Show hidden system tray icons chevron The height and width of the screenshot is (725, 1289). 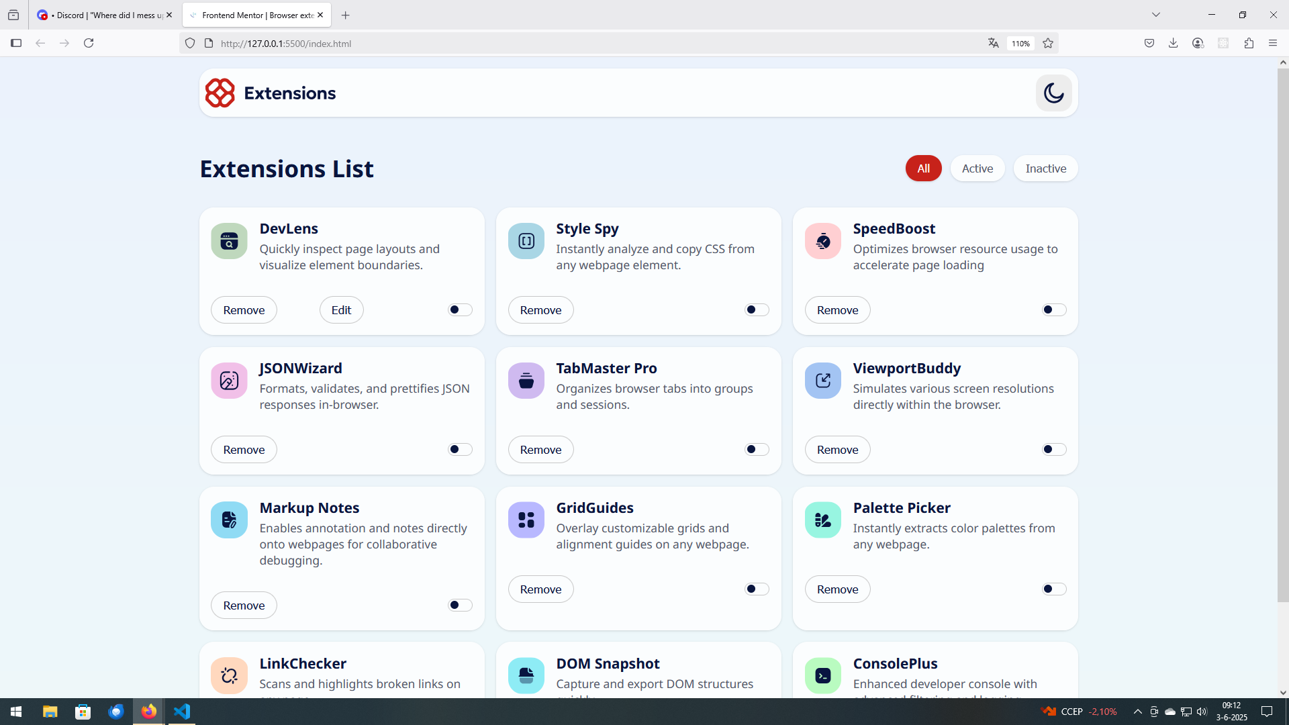pyautogui.click(x=1137, y=712)
